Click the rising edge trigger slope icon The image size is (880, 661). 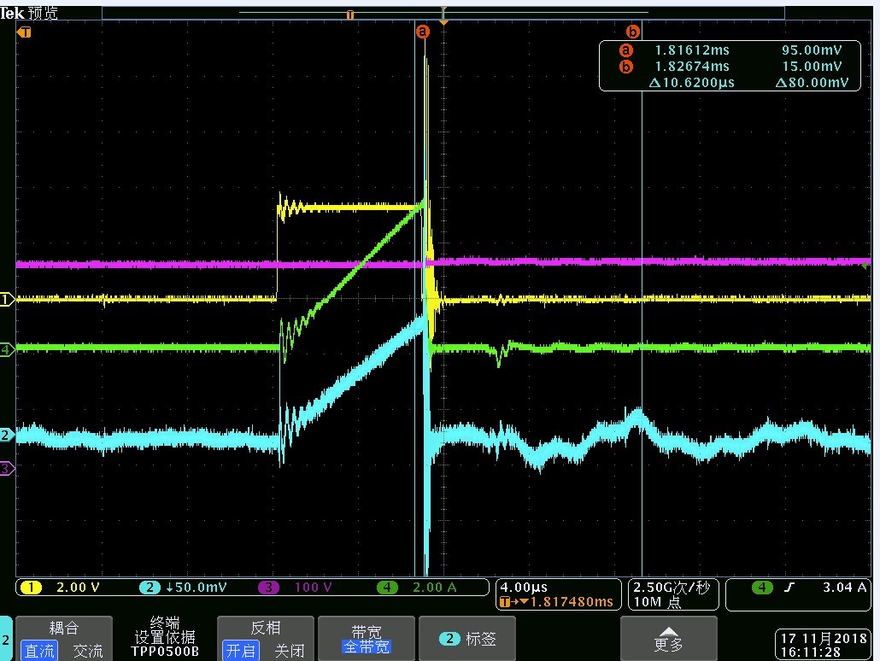pos(789,588)
